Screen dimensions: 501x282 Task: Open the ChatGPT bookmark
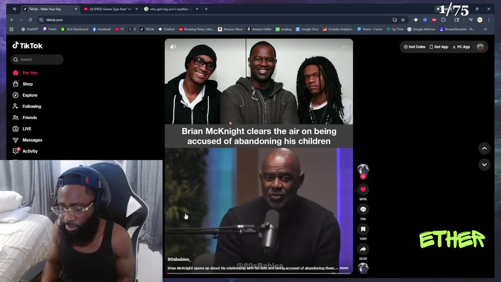30,29
